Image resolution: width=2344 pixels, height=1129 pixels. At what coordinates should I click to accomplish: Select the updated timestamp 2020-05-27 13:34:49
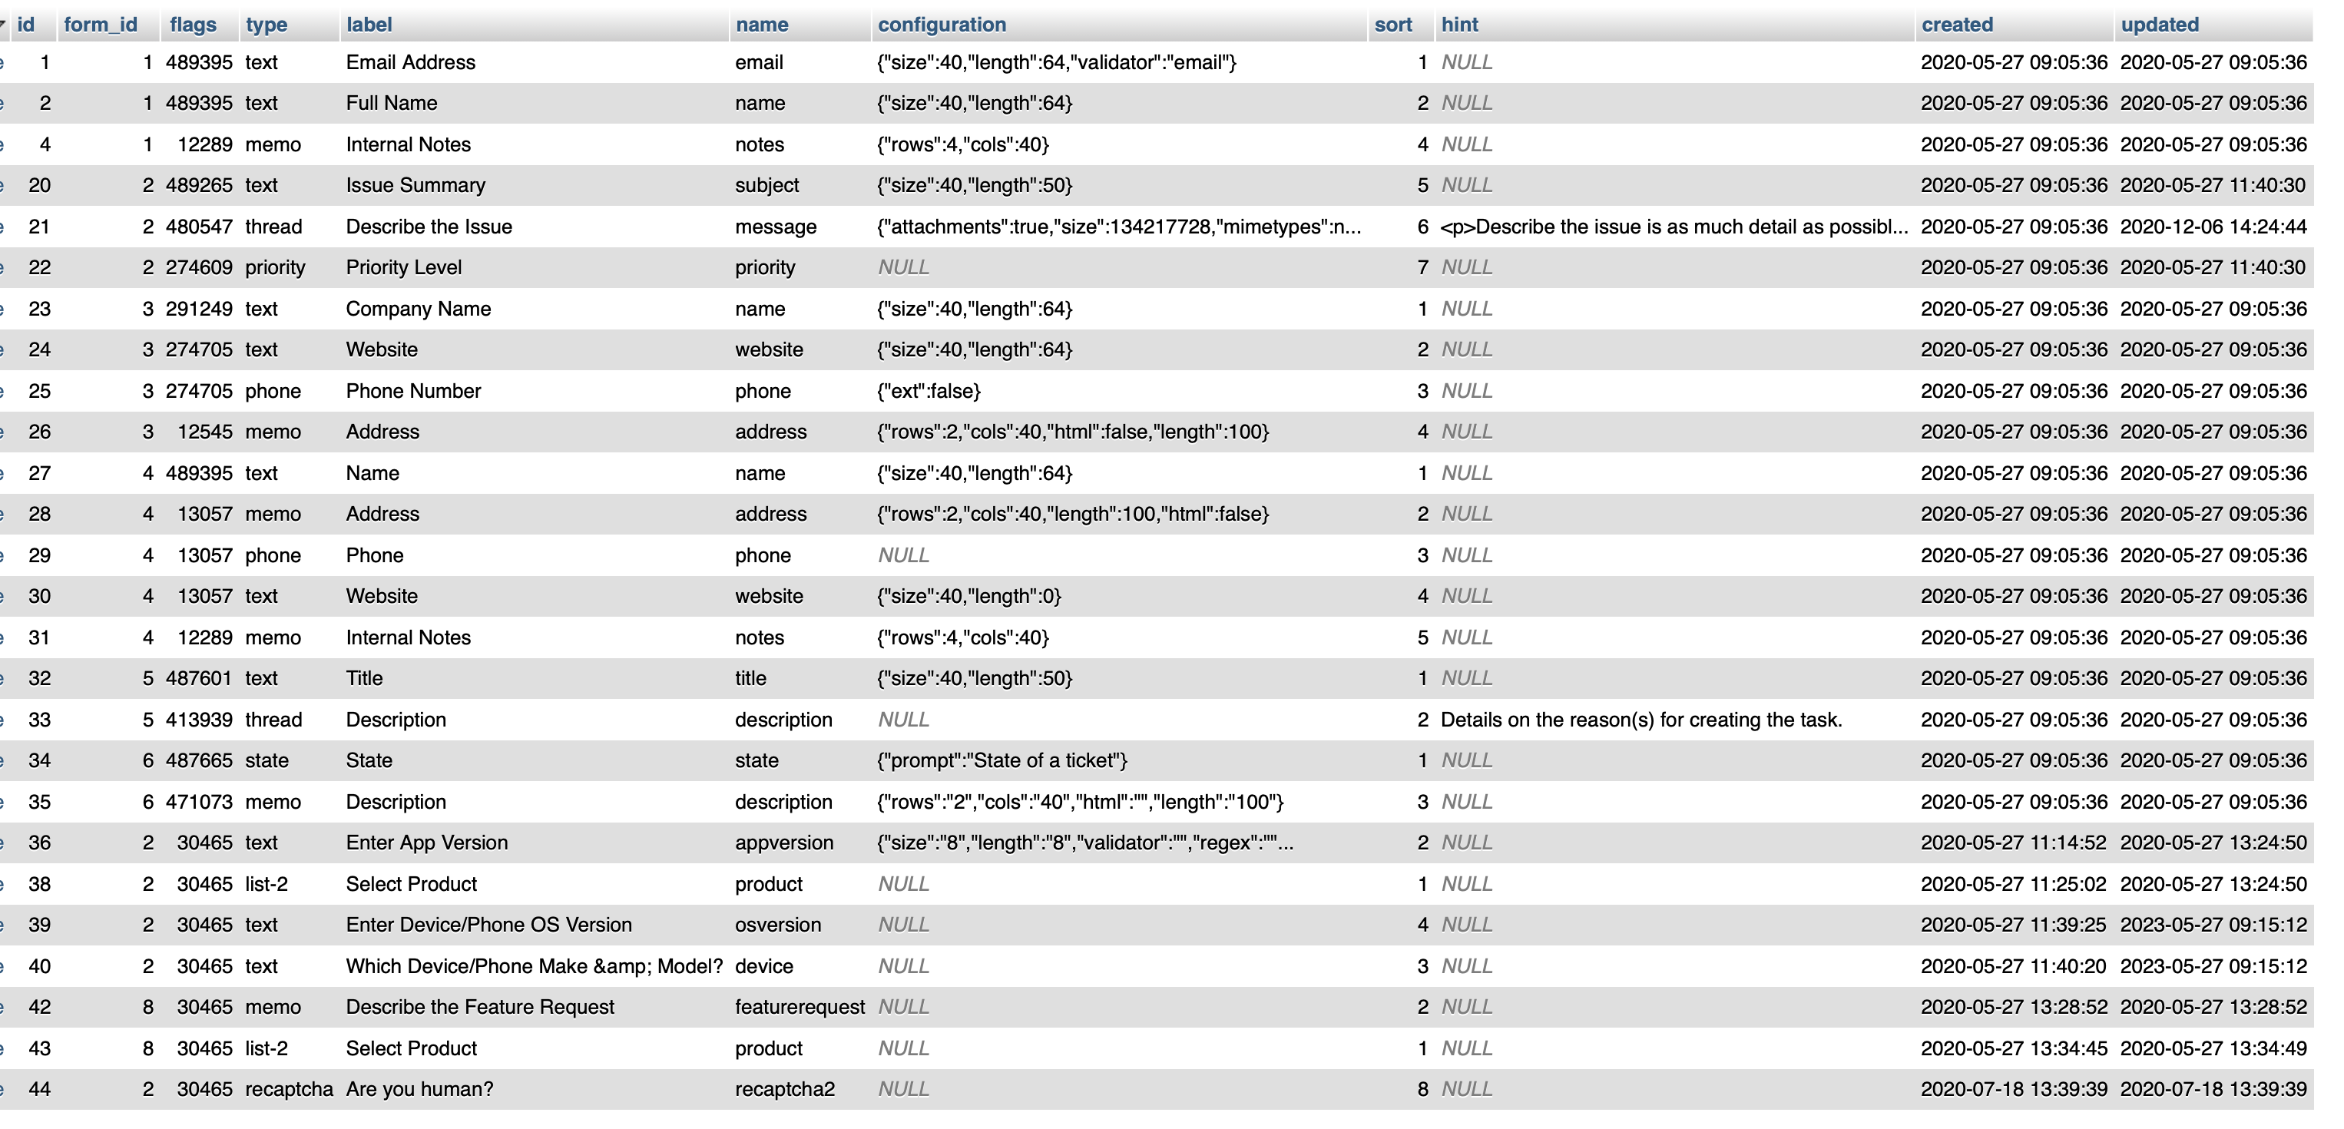tap(2214, 1048)
